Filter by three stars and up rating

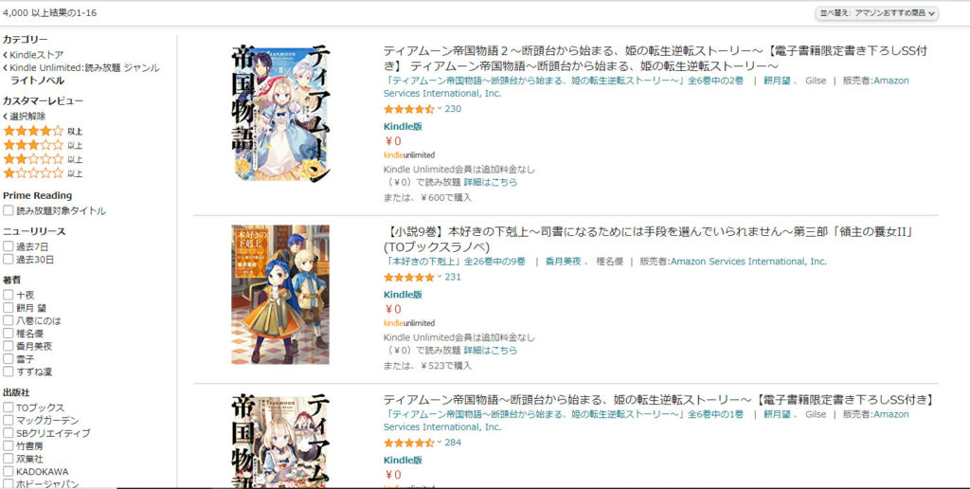pyautogui.click(x=42, y=145)
